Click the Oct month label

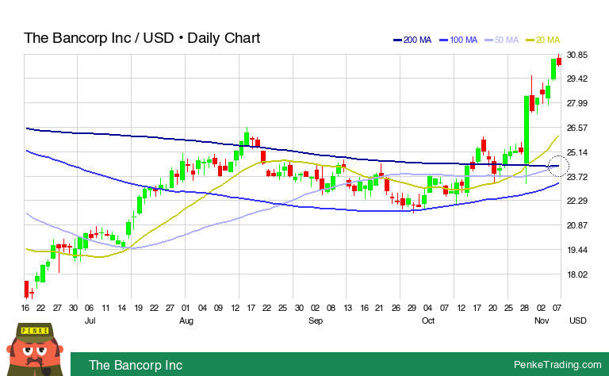pos(428,320)
